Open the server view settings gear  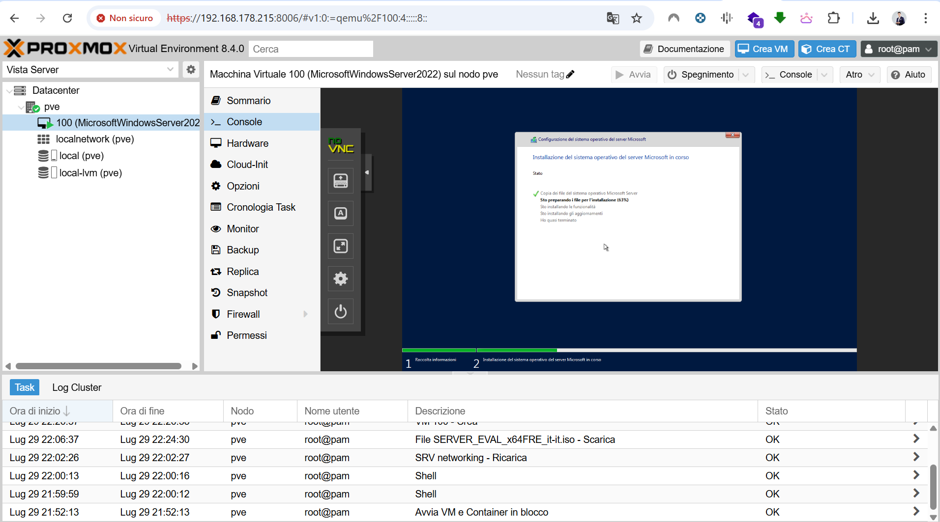tap(191, 70)
